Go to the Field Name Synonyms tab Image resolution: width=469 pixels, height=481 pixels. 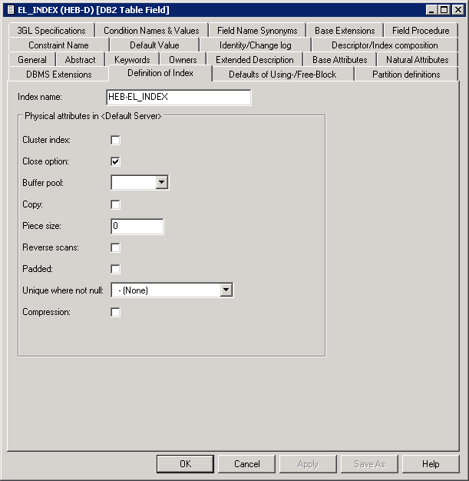click(257, 31)
